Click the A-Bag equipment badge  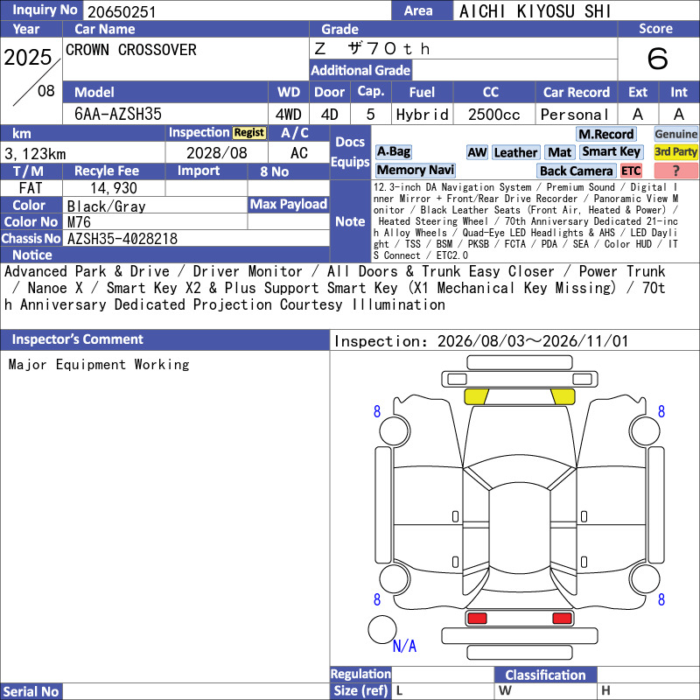[x=393, y=151]
